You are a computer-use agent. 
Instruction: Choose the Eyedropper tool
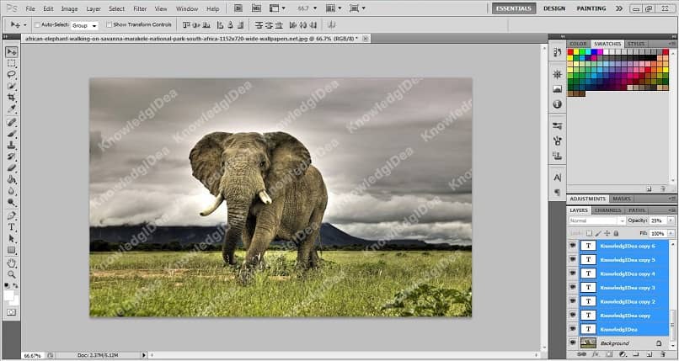12,109
